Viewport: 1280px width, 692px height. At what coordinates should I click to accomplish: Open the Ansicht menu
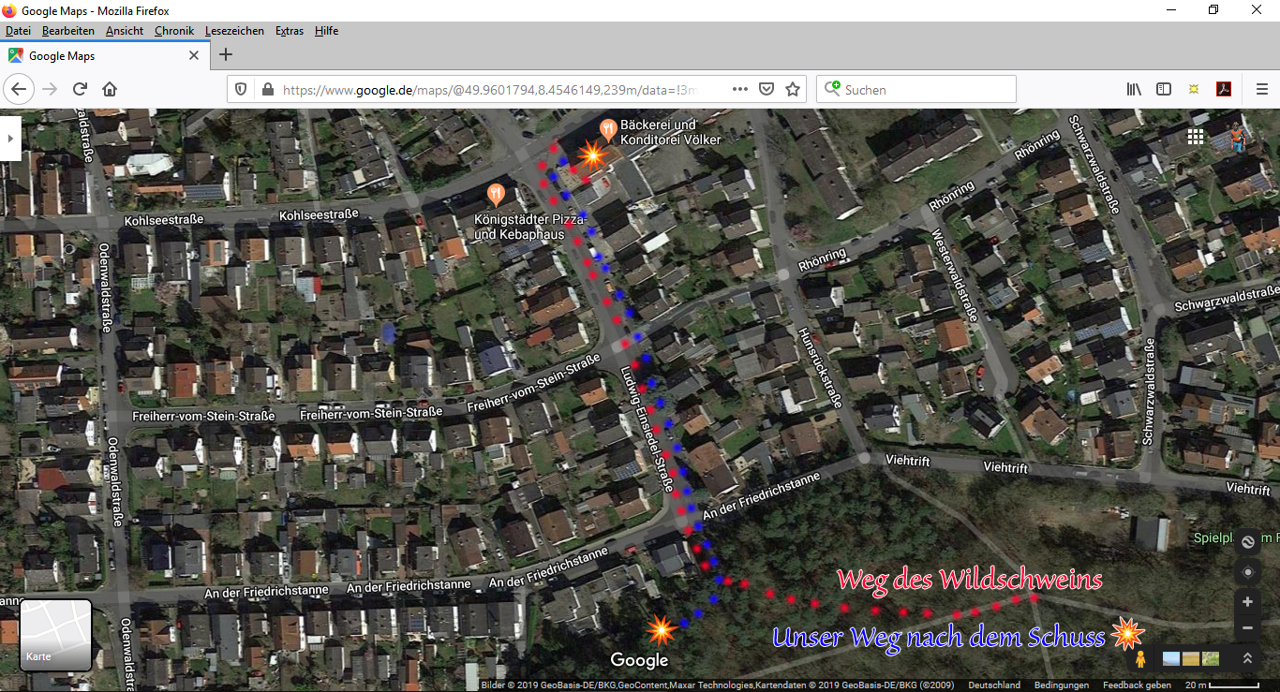coord(125,31)
